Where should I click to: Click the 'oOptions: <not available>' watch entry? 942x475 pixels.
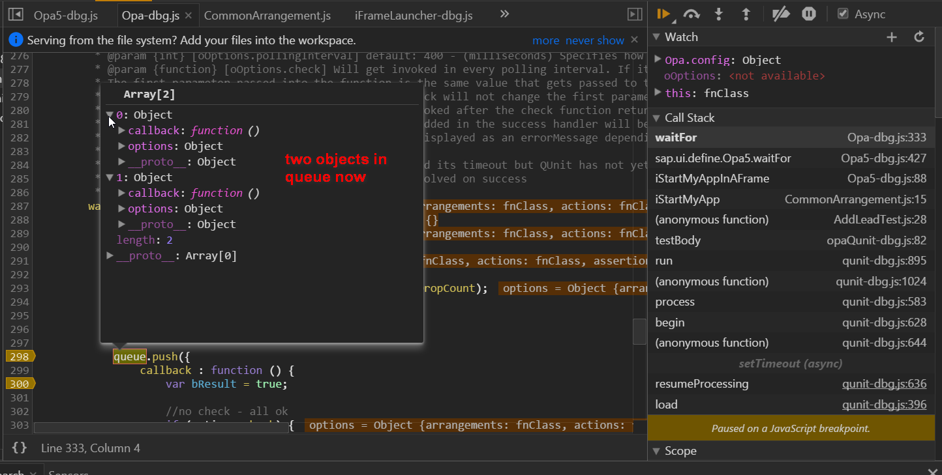(x=744, y=76)
